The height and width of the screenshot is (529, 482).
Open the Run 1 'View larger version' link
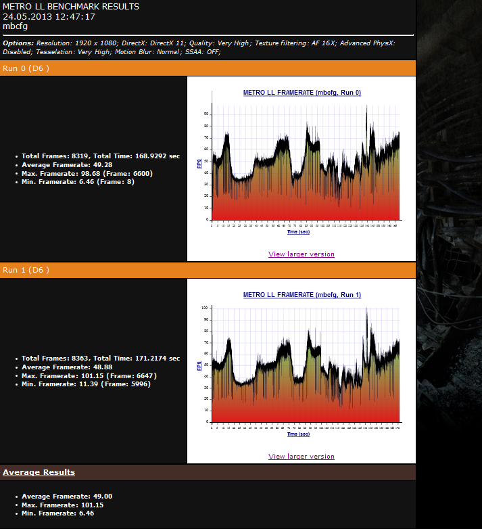point(302,456)
